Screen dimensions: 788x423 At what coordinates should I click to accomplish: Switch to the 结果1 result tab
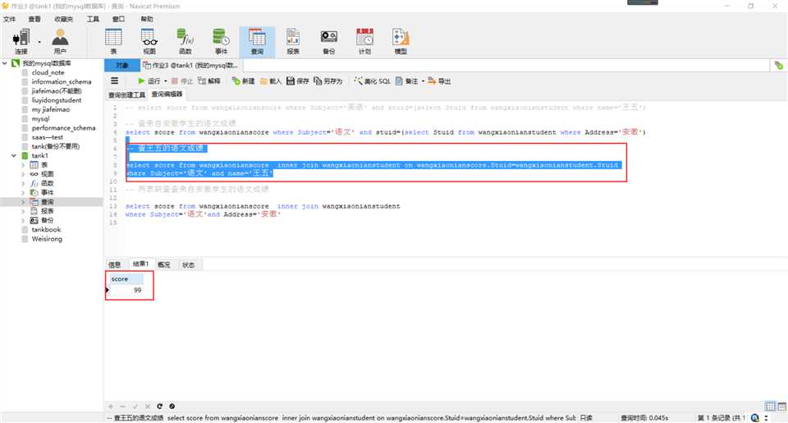140,264
